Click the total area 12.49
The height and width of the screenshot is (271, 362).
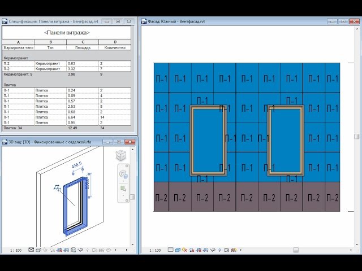(x=72, y=128)
